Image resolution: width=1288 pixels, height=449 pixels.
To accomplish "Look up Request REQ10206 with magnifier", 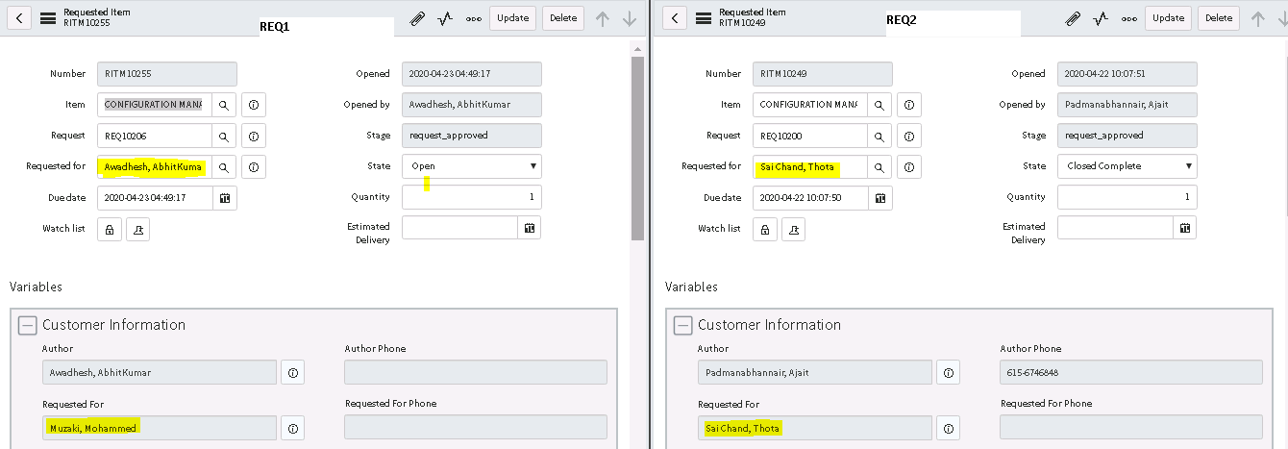I will [x=223, y=136].
